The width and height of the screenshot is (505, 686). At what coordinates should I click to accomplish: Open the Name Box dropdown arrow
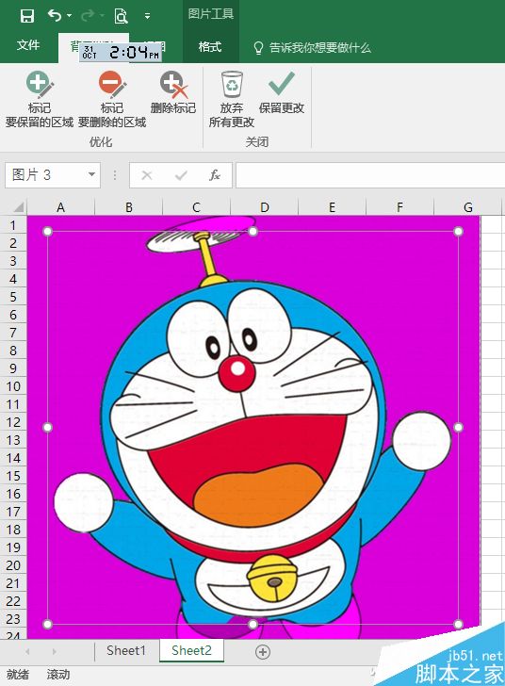91,174
